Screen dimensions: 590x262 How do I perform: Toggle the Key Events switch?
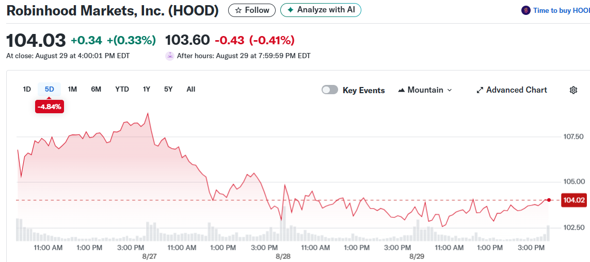pos(330,90)
